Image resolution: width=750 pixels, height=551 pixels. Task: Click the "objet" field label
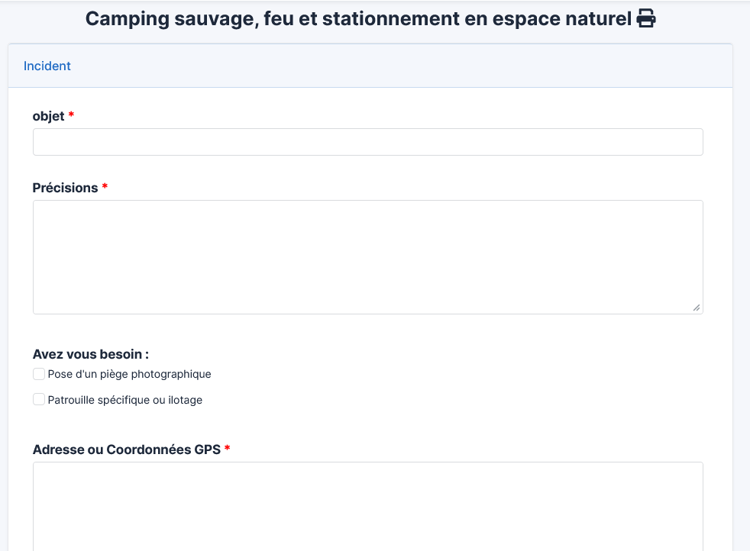click(48, 116)
